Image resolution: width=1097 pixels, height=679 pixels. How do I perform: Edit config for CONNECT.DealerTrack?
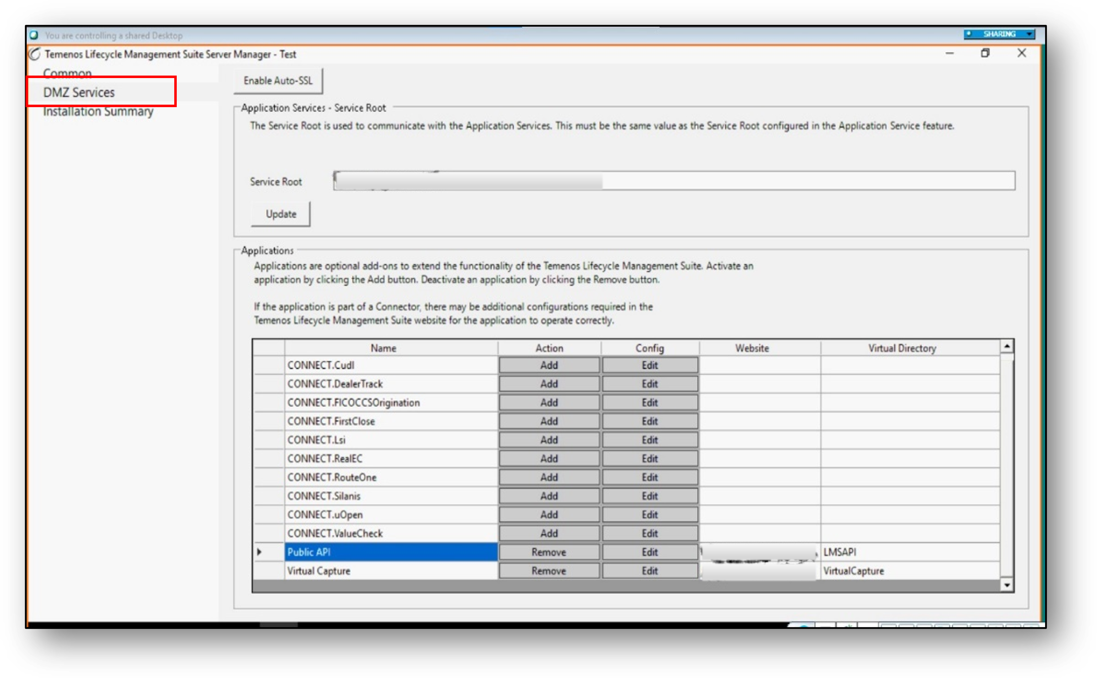[x=649, y=384]
